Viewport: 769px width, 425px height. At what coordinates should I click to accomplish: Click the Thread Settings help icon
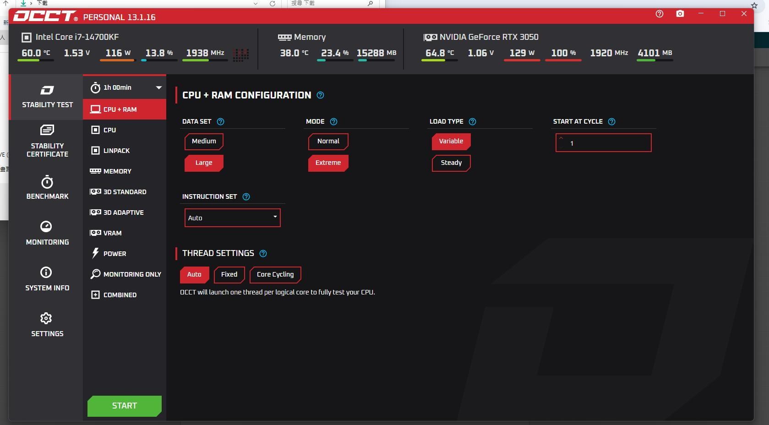pyautogui.click(x=263, y=253)
